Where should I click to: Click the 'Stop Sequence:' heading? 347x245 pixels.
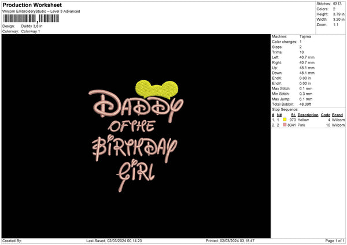click(x=285, y=110)
